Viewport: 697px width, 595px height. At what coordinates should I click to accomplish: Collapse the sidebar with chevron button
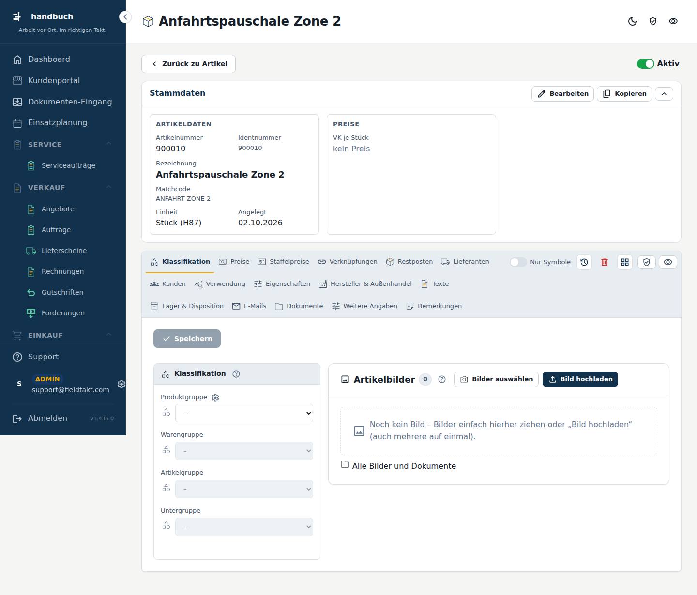(125, 17)
